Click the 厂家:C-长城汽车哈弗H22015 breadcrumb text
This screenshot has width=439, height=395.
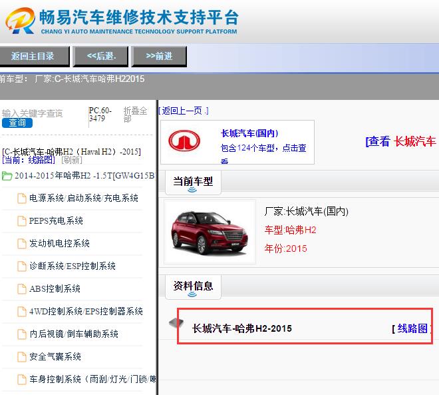click(x=90, y=79)
